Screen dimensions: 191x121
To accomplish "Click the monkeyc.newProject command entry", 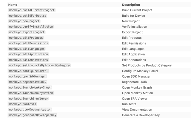I will click(24, 21).
